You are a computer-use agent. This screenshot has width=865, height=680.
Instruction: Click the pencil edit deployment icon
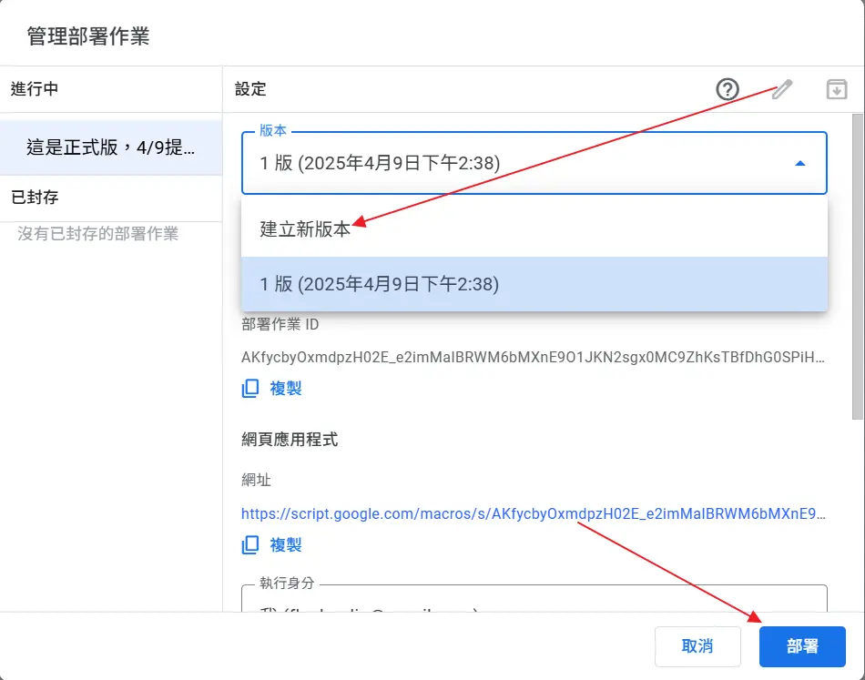click(782, 89)
